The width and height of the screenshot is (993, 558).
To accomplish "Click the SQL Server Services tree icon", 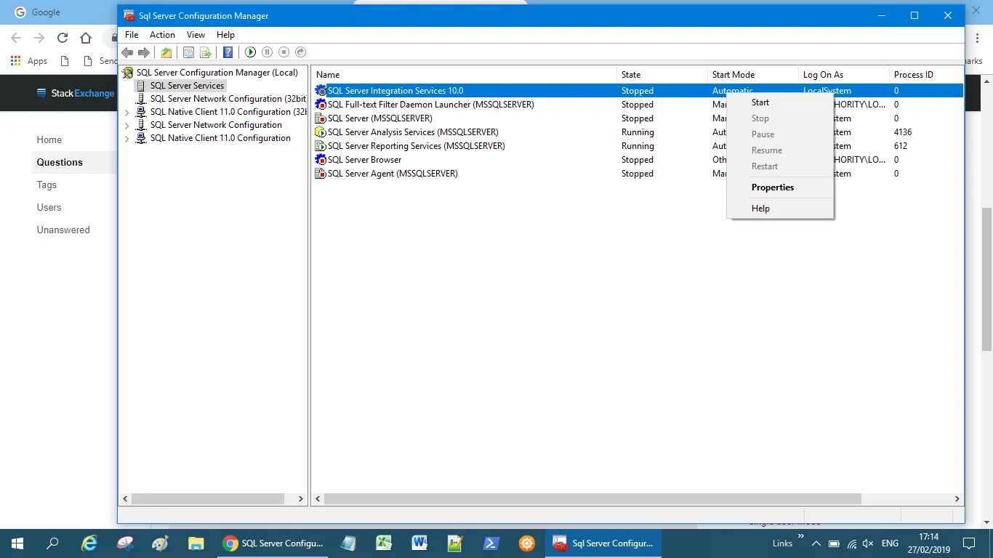I will coord(141,86).
